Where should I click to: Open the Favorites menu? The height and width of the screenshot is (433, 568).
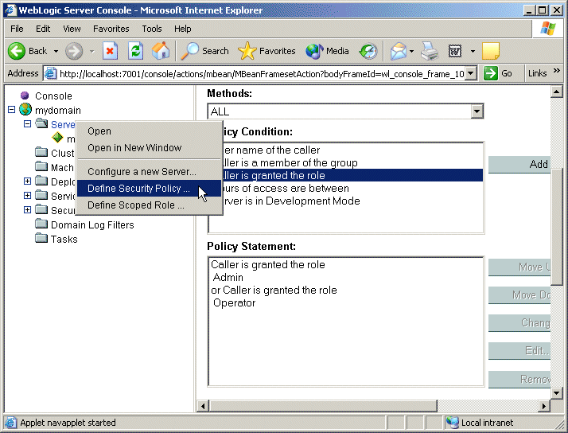[111, 29]
